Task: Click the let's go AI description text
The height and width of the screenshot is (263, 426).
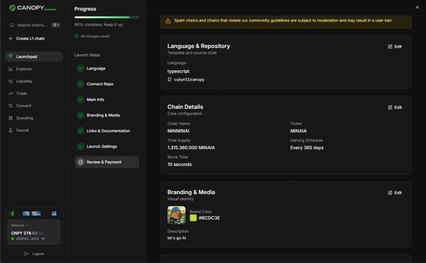Action: tap(177, 238)
